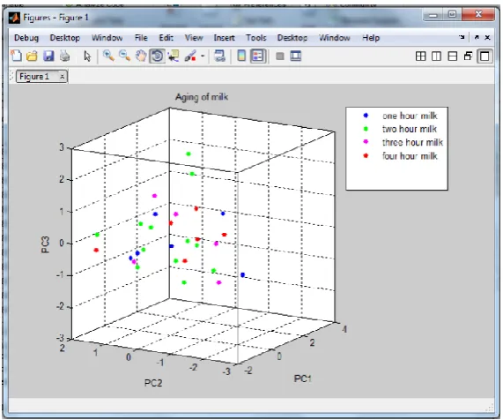The image size is (503, 420).
Task: Create a new figure with toolbar icon
Action: pos(17,56)
